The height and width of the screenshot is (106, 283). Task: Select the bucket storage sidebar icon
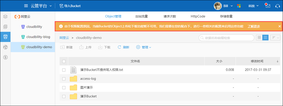point(5,37)
